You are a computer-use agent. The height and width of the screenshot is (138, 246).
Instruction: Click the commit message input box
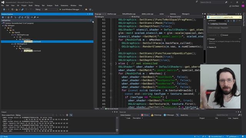pos(224,29)
